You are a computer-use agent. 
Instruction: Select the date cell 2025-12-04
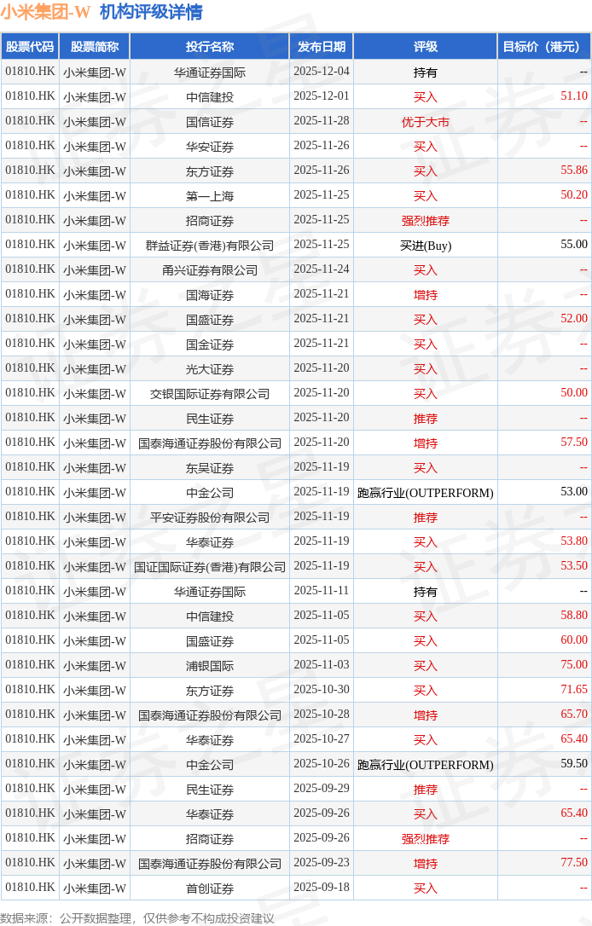click(x=322, y=72)
